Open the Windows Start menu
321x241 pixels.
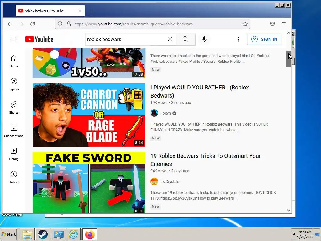pos(9,234)
